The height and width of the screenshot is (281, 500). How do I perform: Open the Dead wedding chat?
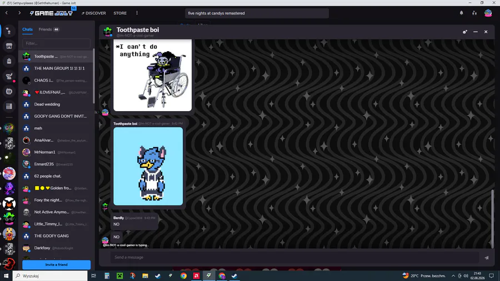(x=56, y=104)
